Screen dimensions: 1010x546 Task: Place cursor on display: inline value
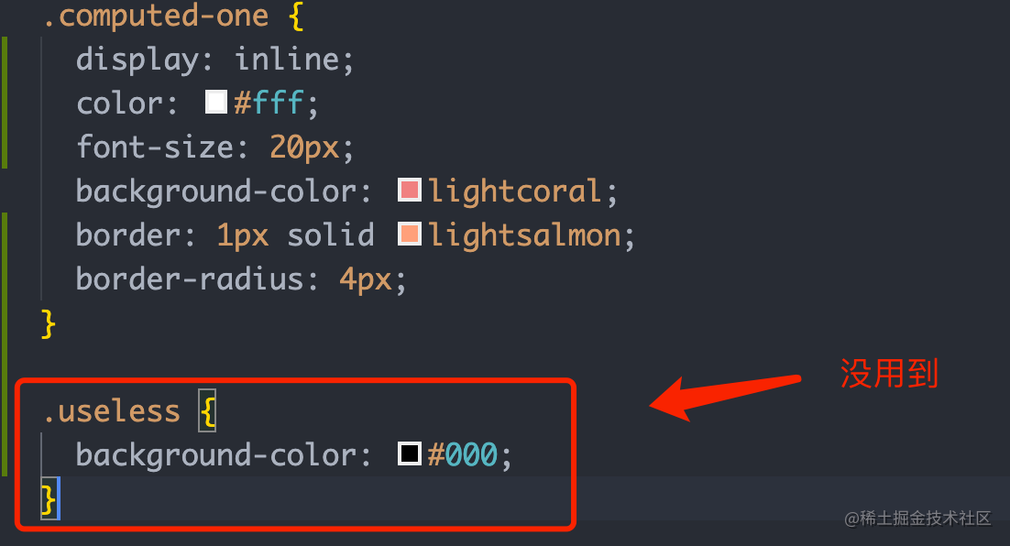coord(287,60)
